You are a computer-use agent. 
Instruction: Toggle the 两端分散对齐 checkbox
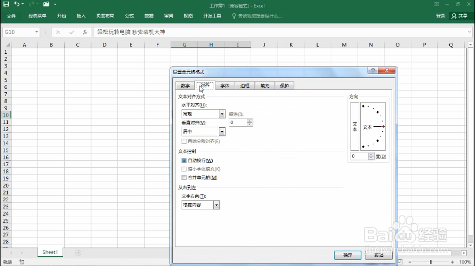point(184,142)
